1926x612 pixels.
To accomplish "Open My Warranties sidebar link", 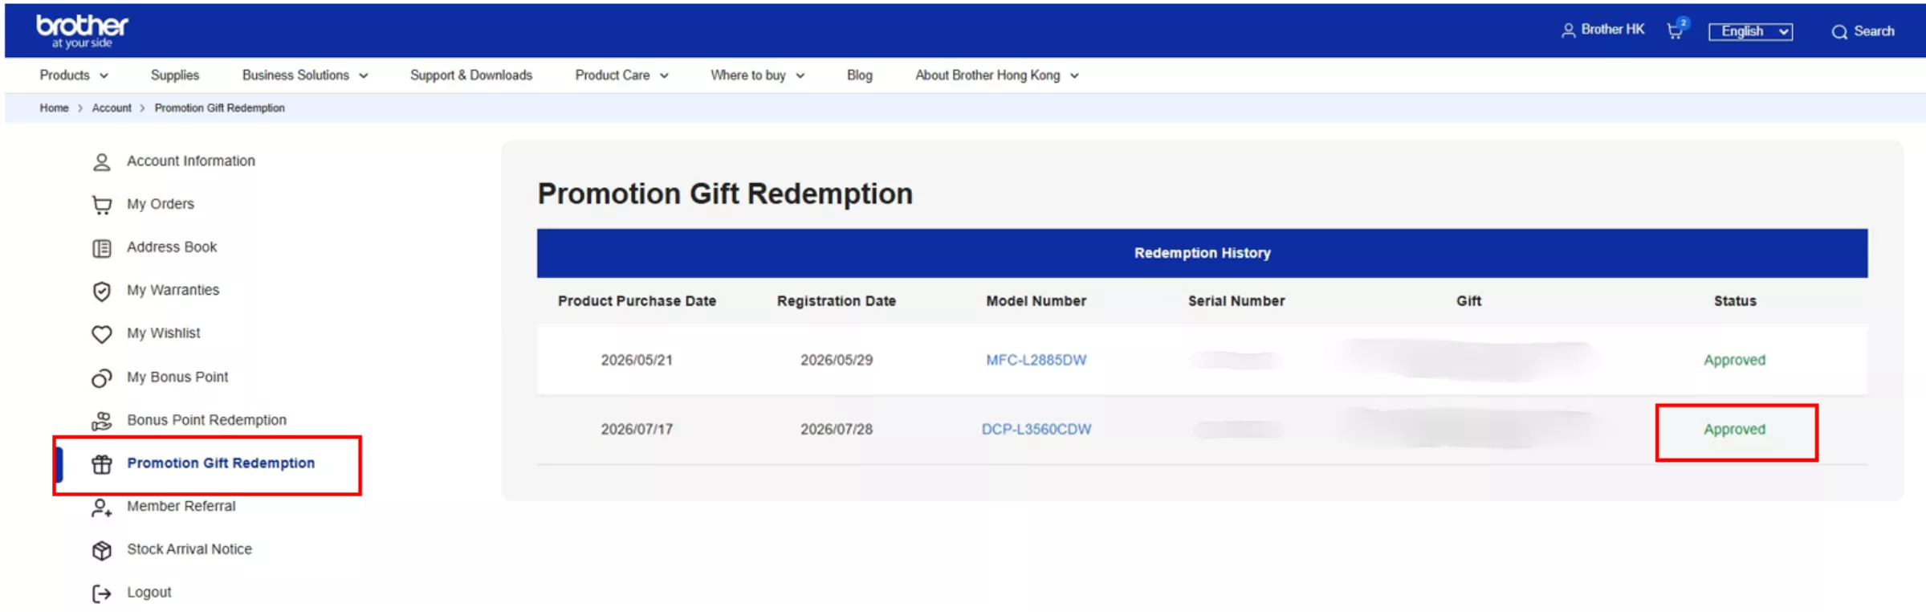I will [x=173, y=290].
